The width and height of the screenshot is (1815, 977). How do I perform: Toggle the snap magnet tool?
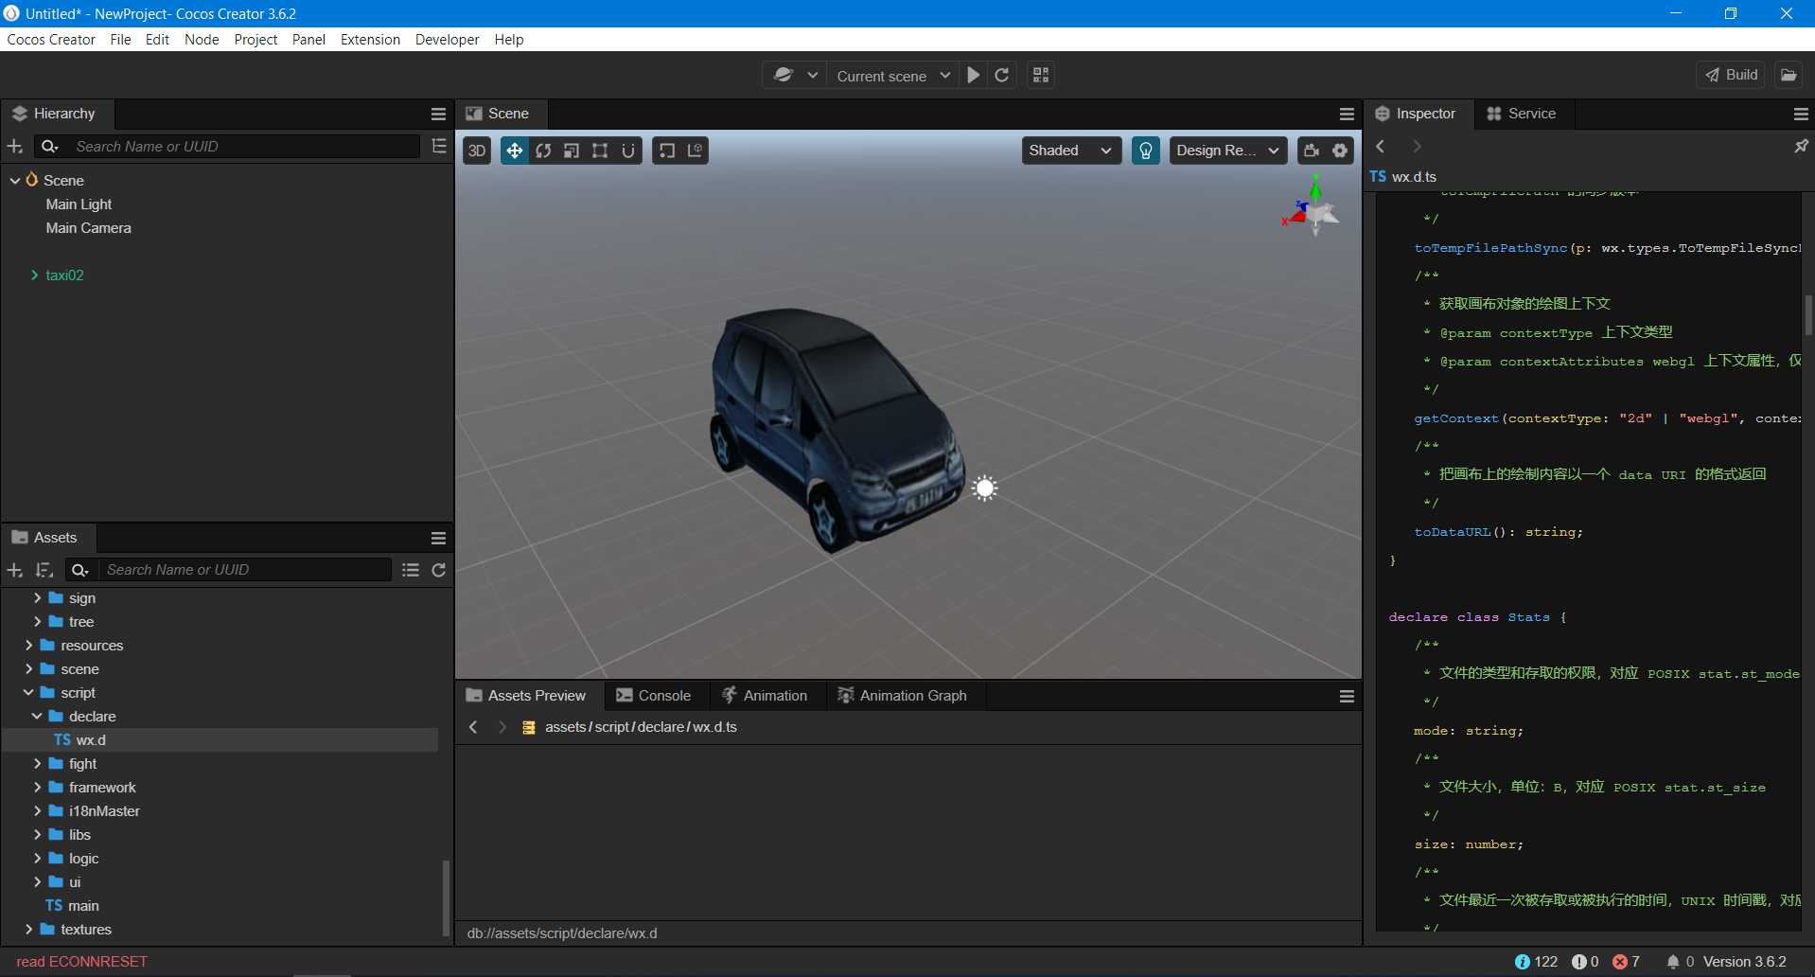(x=628, y=151)
